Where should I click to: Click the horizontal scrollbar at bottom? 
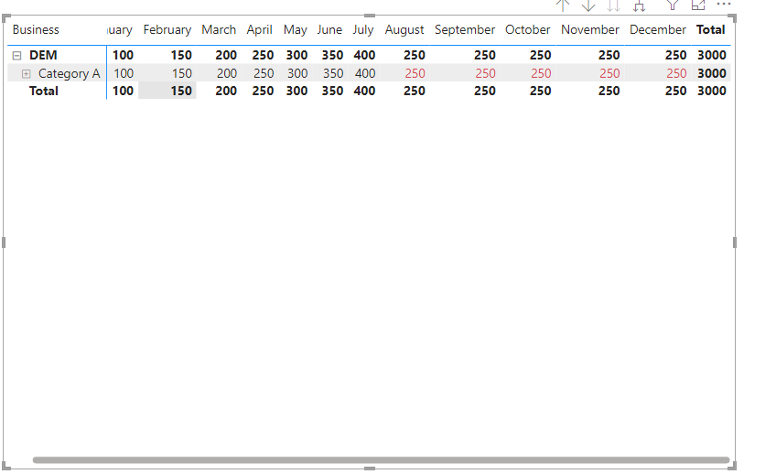381,460
